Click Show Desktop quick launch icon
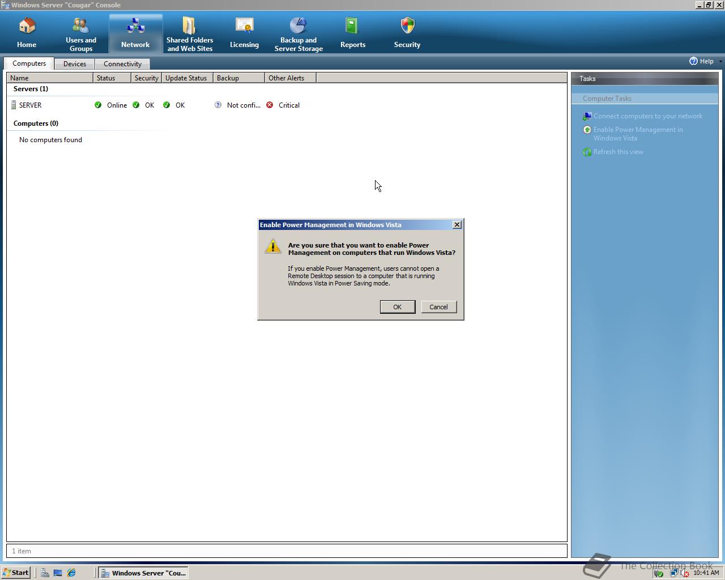The image size is (725, 580). [58, 573]
